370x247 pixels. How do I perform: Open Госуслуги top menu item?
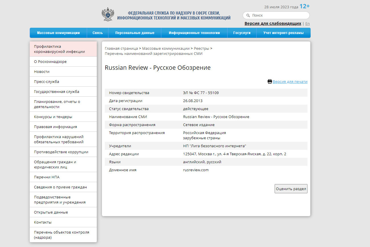[242, 33]
